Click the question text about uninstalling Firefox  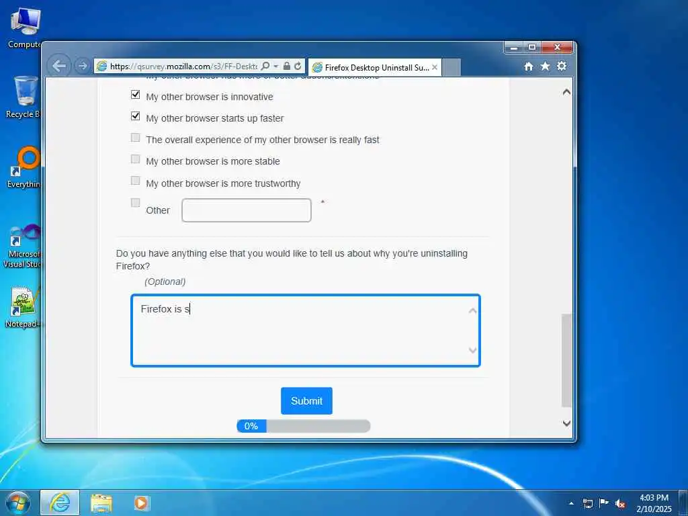tap(292, 260)
